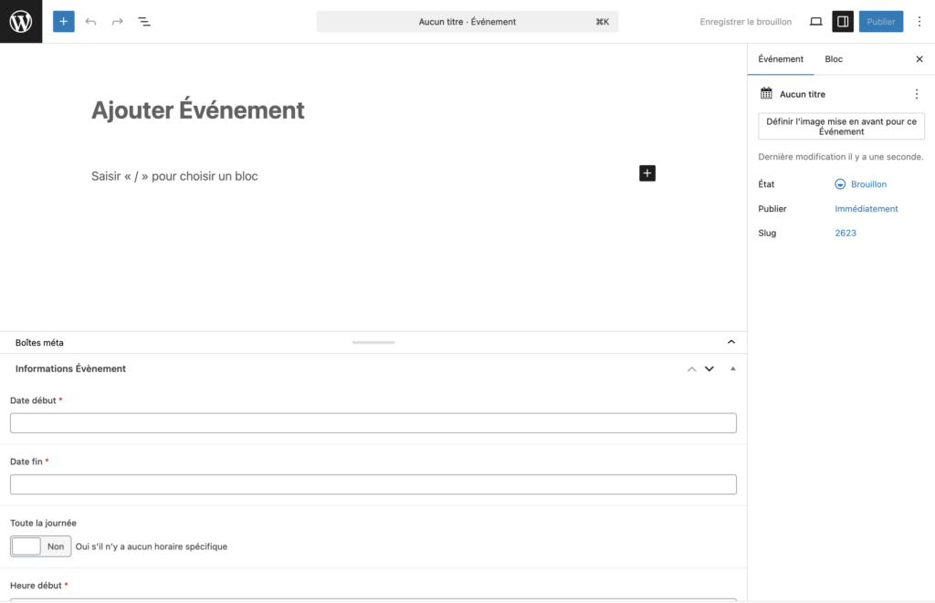Collapse Informations Évènement panel with triangle
The image size is (935, 603).
tap(733, 369)
